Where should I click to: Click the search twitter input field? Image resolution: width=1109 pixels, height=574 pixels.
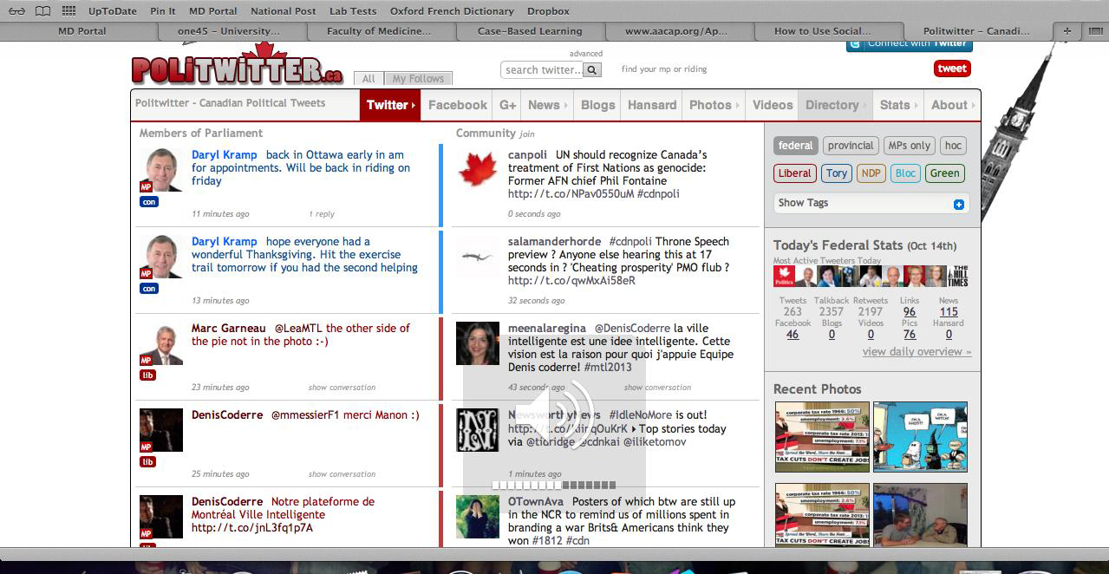coord(542,70)
